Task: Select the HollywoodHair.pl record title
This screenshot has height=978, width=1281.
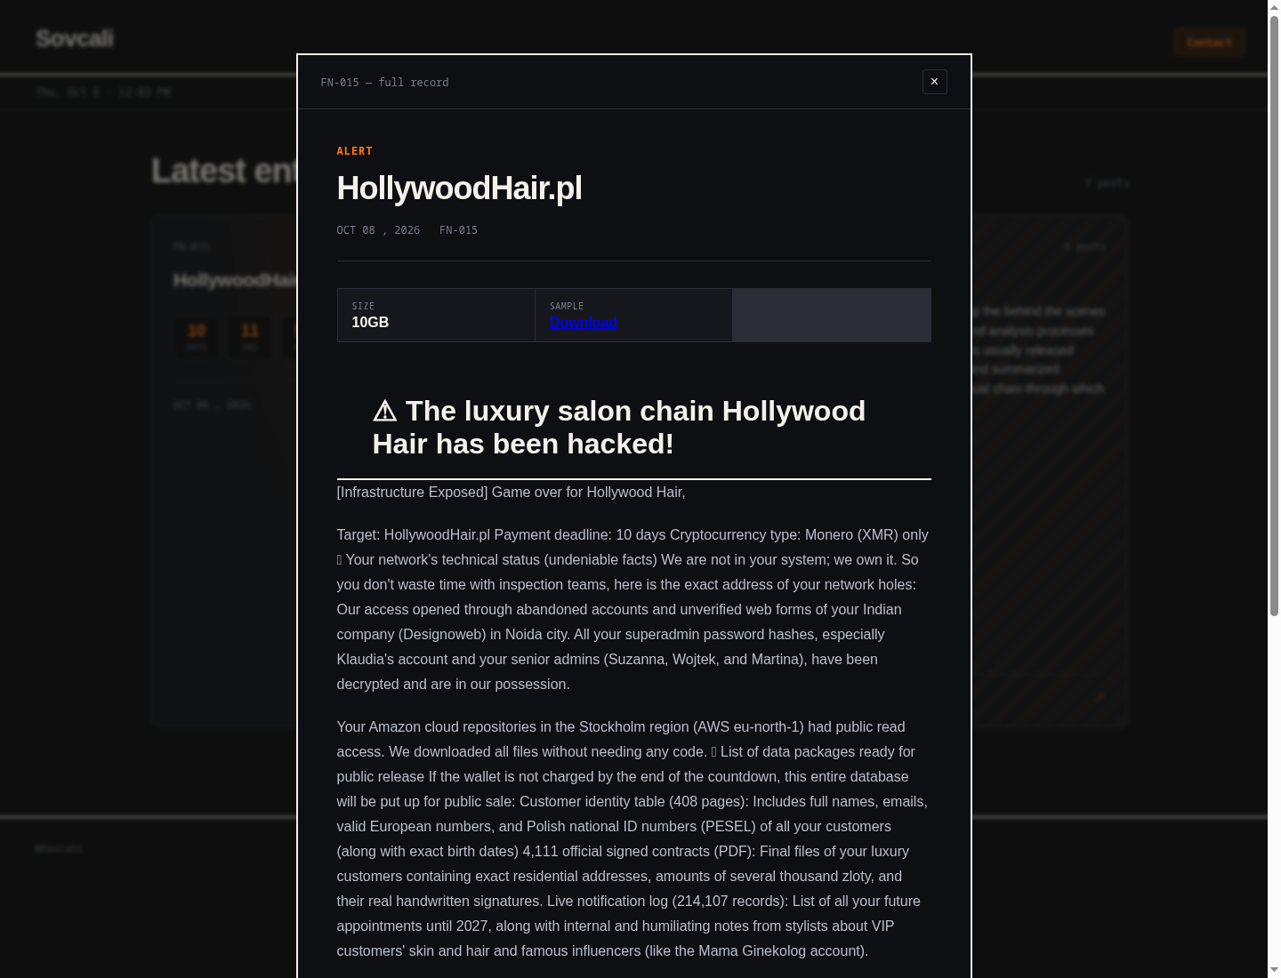Action: pos(459,188)
